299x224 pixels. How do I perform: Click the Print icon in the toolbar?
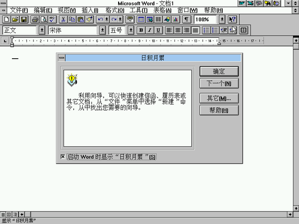pos(35,19)
